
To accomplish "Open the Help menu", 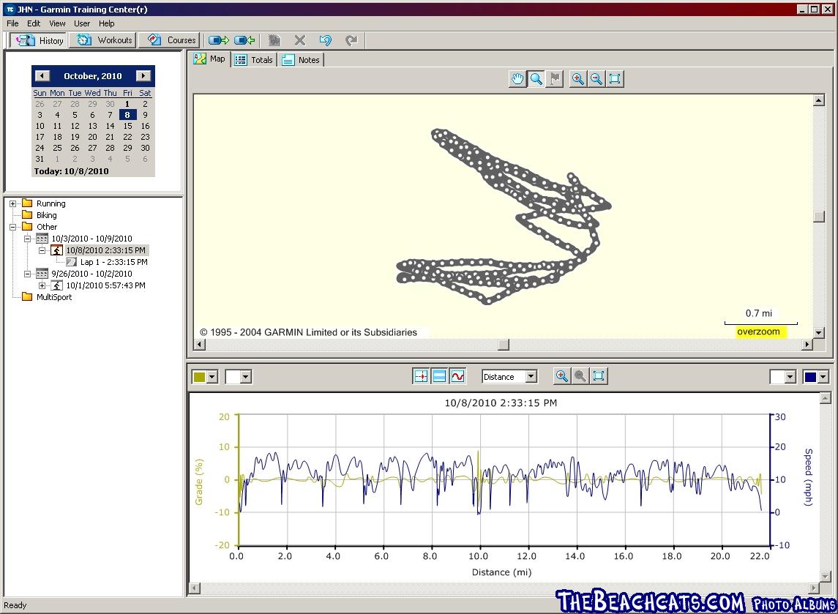I will (106, 23).
